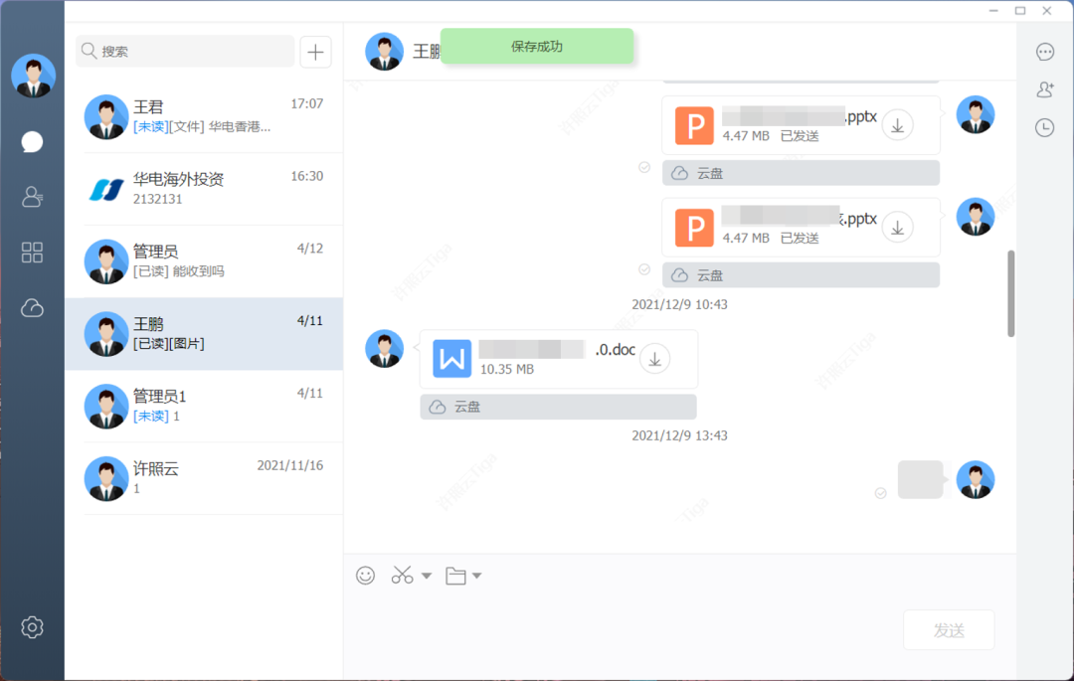
Task: Click the chat vertical scrollbar
Action: (x=1011, y=293)
